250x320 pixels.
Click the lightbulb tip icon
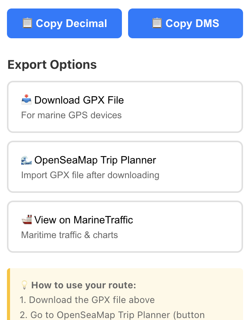coord(24,285)
